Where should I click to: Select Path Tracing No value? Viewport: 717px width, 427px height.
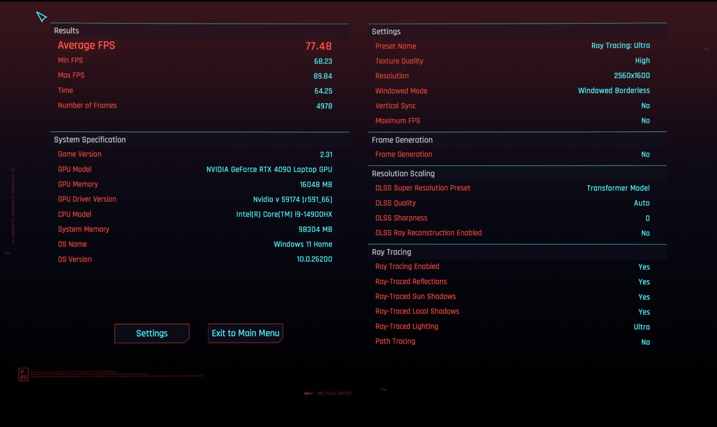point(645,342)
